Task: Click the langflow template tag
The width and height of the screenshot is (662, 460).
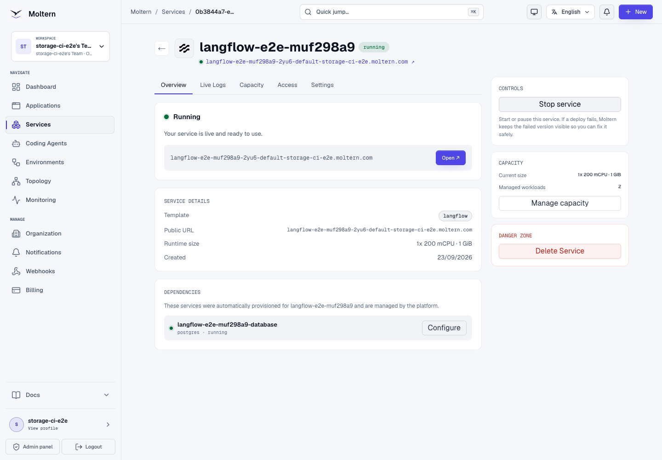Action: pos(455,216)
